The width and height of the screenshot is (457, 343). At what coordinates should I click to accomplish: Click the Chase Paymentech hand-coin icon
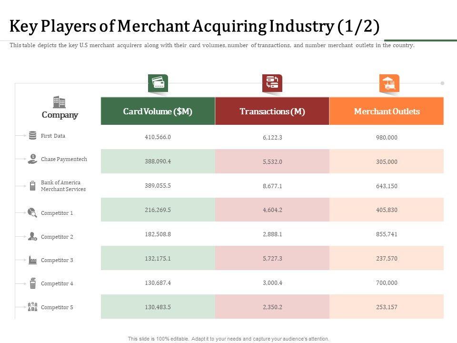(x=32, y=159)
